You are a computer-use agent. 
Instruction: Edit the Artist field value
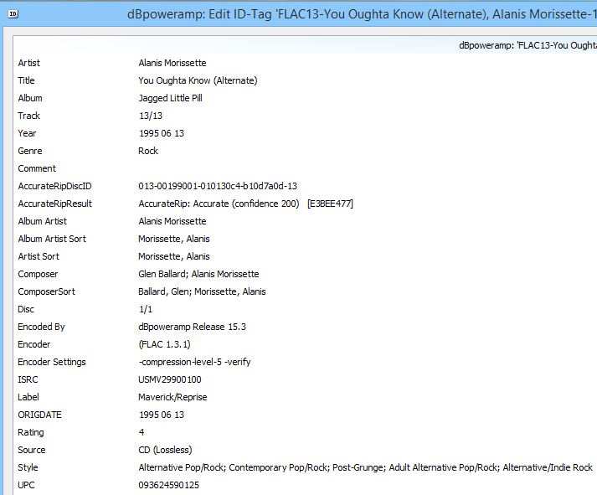coord(172,63)
